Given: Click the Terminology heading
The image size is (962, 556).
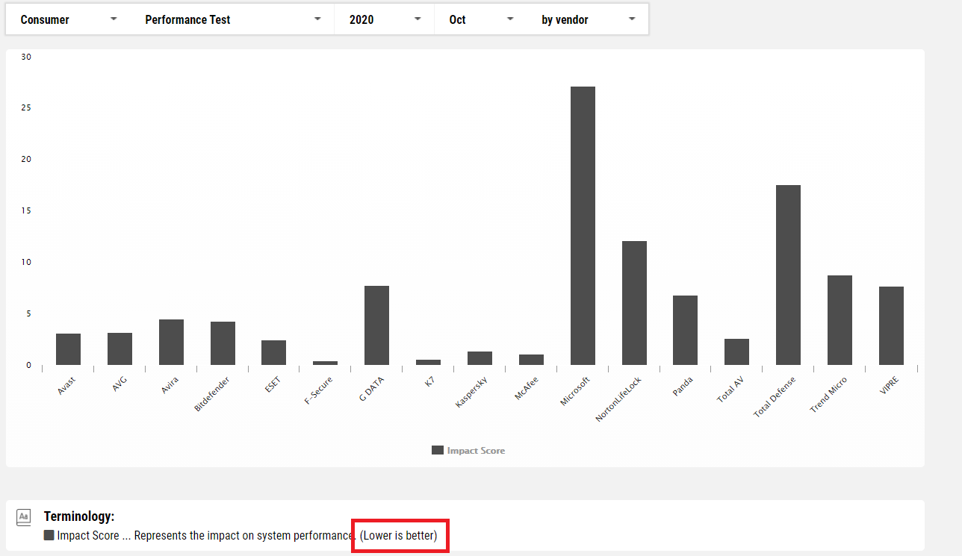Looking at the screenshot, I should point(79,516).
